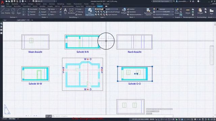
Task: Expand the Eigenschaften panel
Action: click(158, 17)
